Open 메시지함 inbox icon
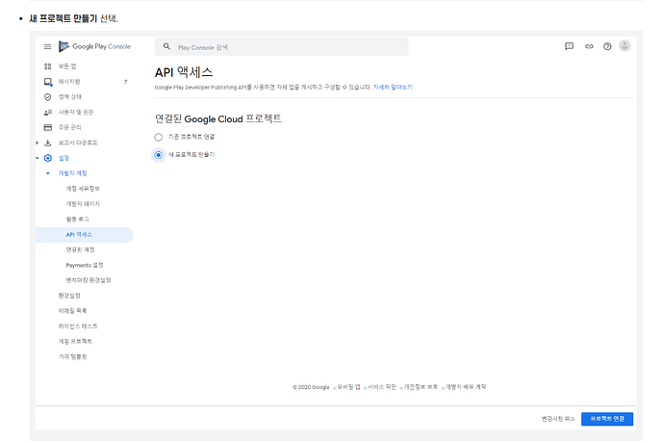664x443 pixels. coord(48,82)
